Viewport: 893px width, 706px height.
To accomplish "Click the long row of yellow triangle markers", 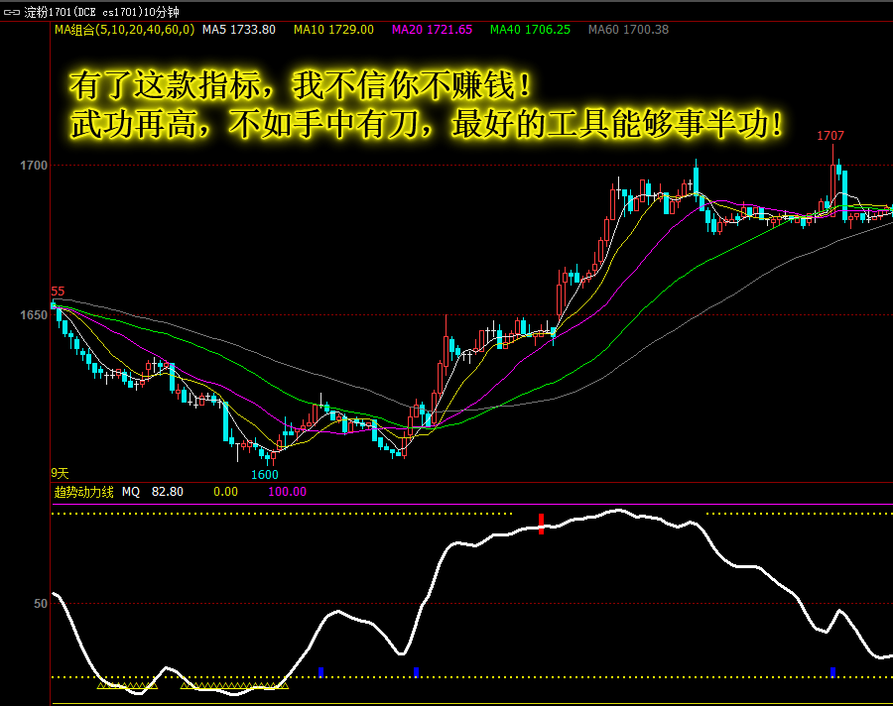I will 234,686.
